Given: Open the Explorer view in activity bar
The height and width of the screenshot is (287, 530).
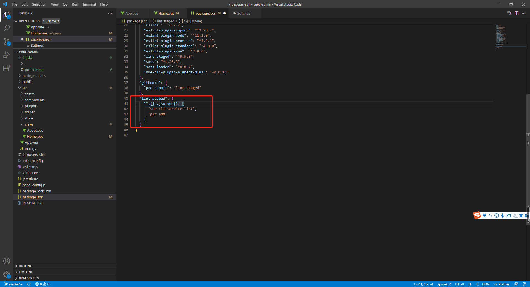Looking at the screenshot, I should tap(7, 15).
